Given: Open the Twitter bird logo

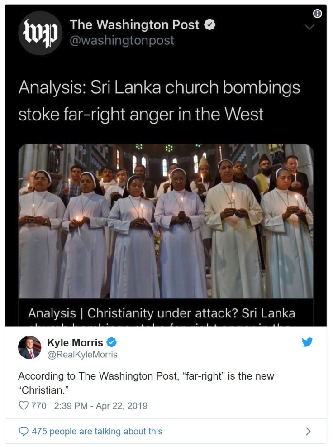Looking at the screenshot, I should coord(307,341).
